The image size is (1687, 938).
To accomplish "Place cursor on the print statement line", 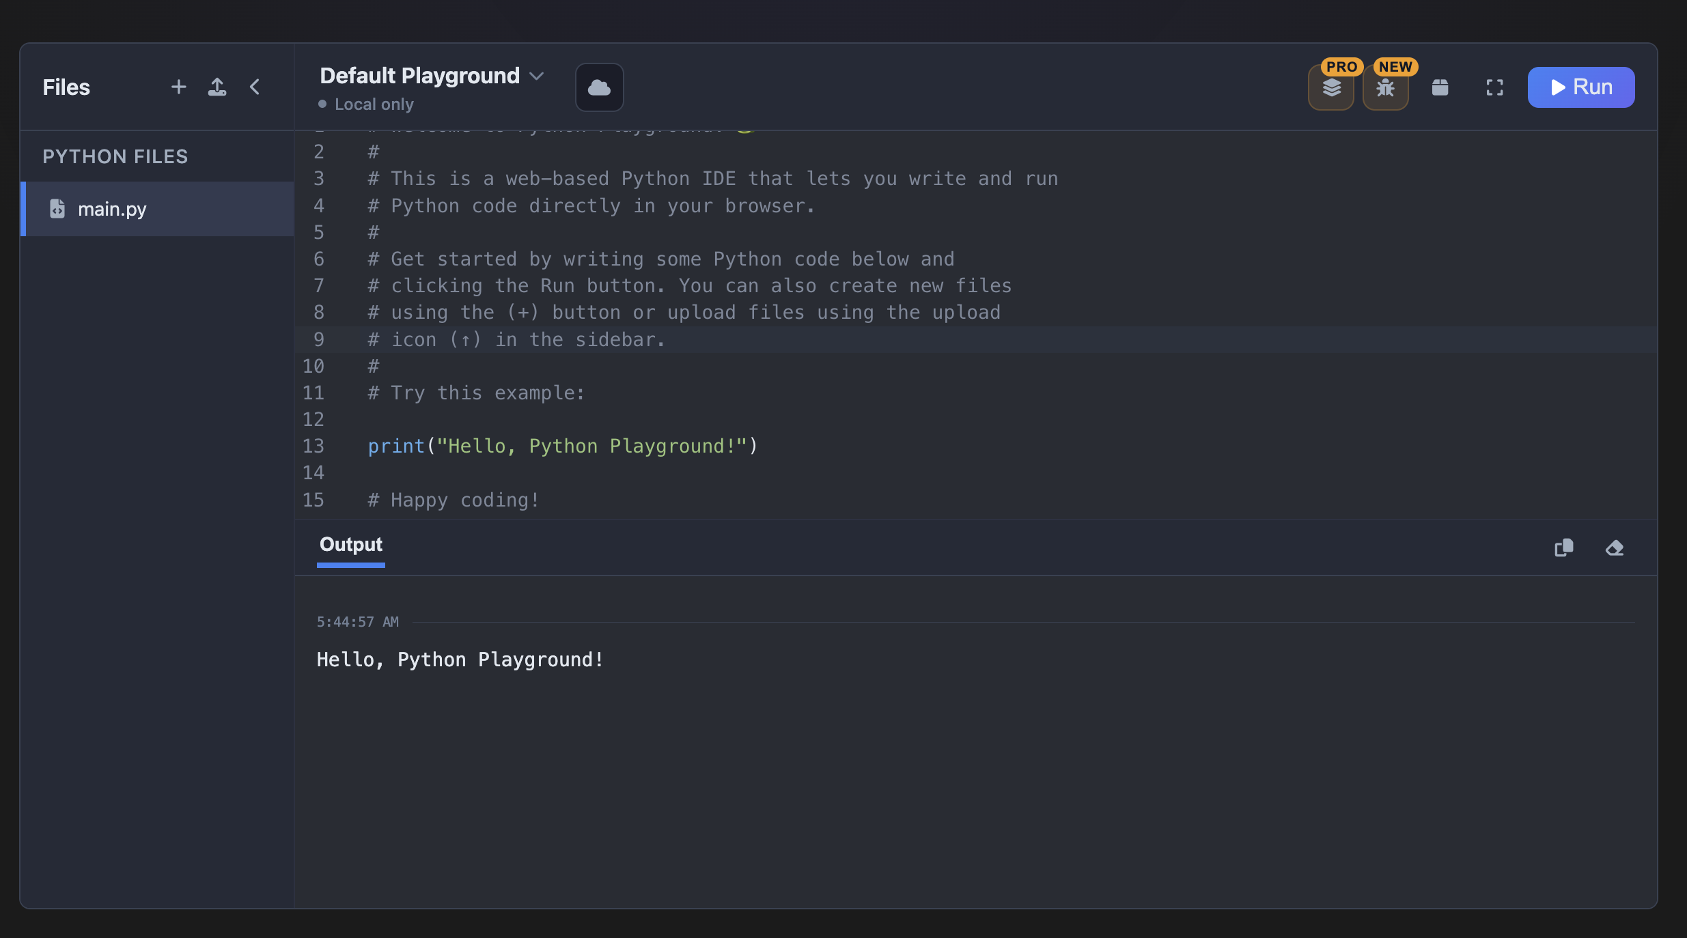I will 563,446.
